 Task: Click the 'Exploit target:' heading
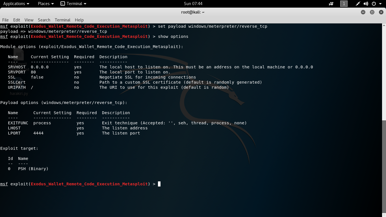pos(19,148)
